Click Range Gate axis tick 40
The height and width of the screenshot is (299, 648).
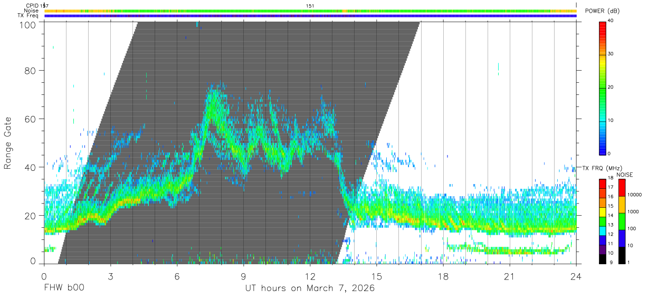point(31,167)
